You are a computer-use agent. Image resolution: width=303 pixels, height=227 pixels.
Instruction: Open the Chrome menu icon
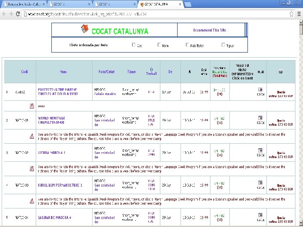pos(299,14)
